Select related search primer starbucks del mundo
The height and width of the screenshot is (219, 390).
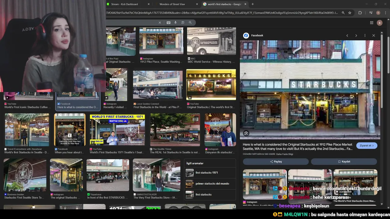210,184
